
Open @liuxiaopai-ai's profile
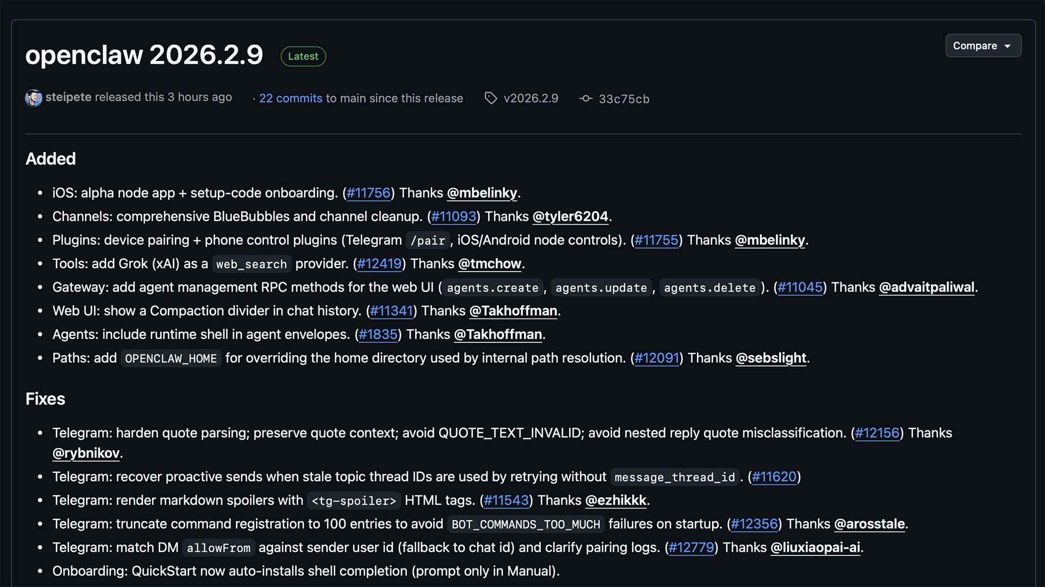coord(814,547)
